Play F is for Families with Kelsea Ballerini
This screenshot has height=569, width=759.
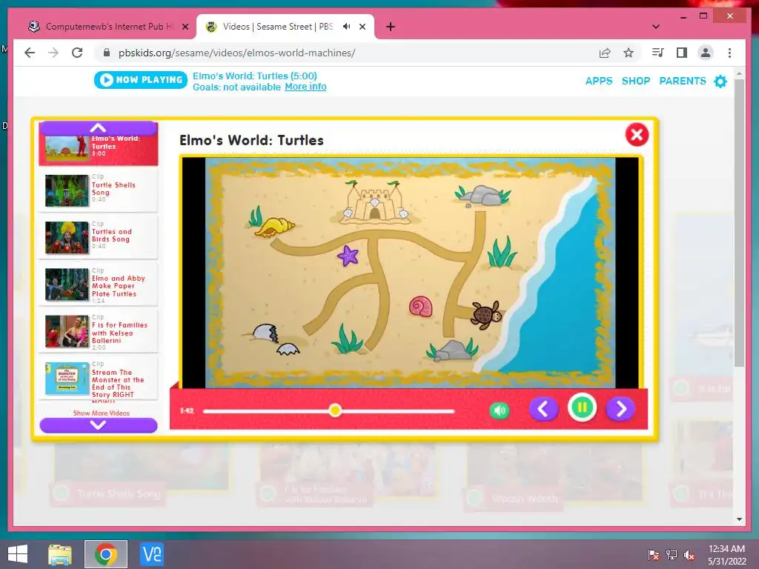[99, 331]
